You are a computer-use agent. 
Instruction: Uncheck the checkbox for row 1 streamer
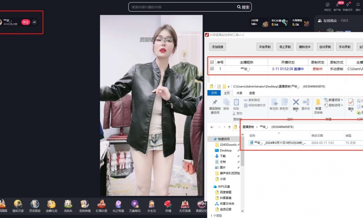[x=212, y=69]
